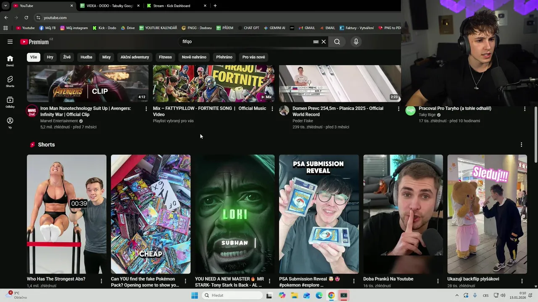Switch to VIDEA - DODO Sheets tab
The image size is (538, 302).
[110, 6]
